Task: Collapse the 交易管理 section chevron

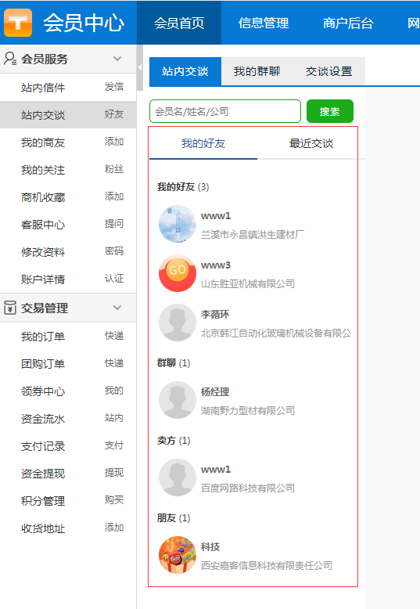Action: pos(117,308)
